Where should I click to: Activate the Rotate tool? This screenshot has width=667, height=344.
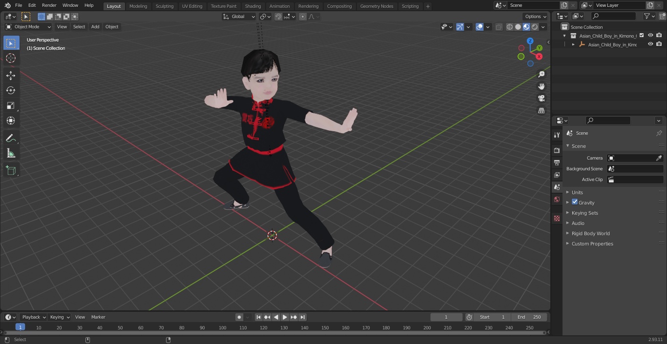(11, 90)
